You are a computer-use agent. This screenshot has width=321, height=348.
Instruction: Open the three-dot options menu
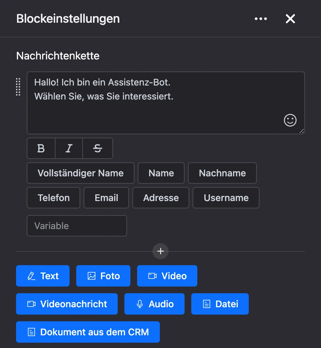[x=260, y=19]
